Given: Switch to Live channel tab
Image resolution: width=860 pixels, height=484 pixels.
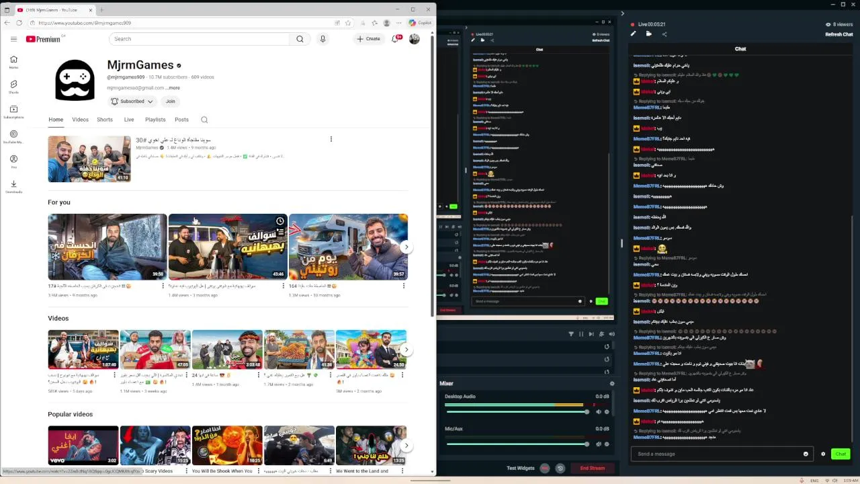Looking at the screenshot, I should [129, 120].
